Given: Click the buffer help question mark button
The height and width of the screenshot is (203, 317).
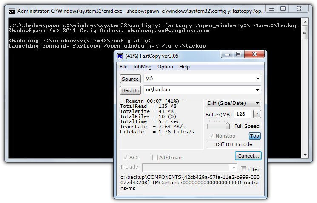Looking at the screenshot, I should (257, 114).
